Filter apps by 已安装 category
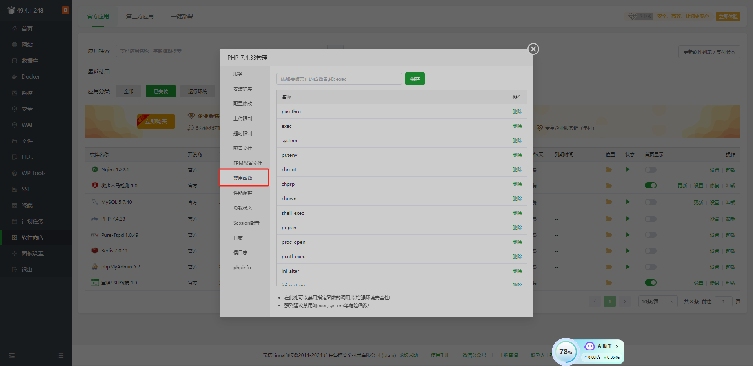The height and width of the screenshot is (366, 753). [x=161, y=91]
